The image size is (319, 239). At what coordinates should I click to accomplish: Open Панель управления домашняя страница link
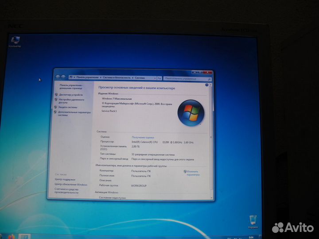71,87
